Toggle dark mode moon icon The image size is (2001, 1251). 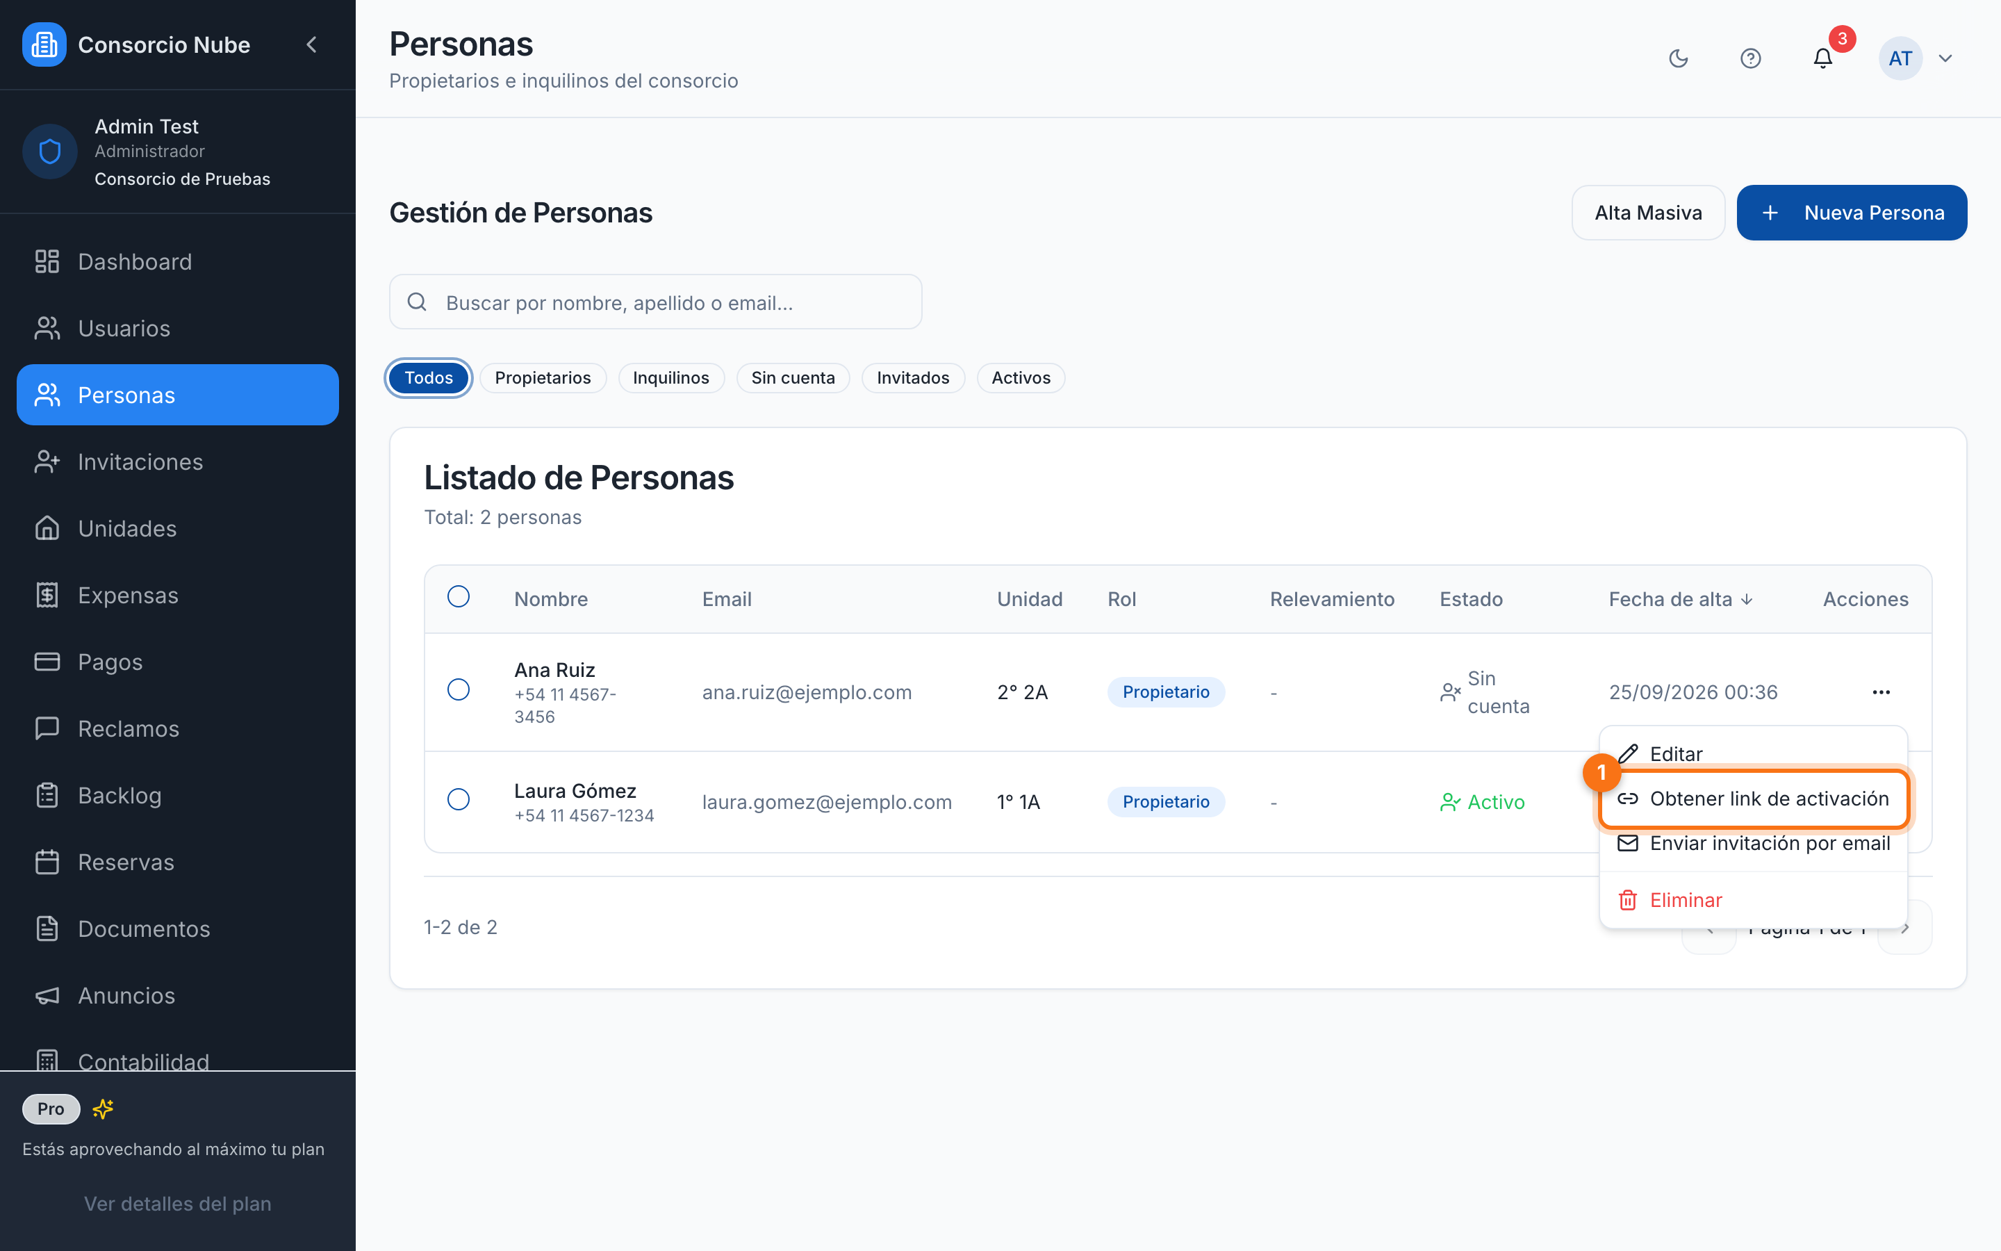(1679, 58)
